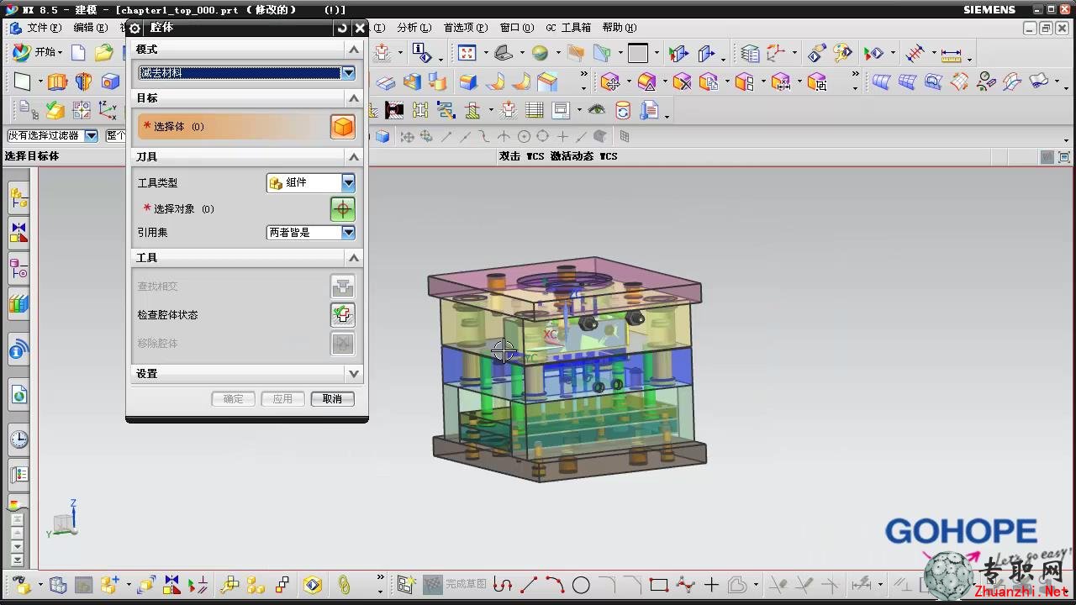
Task: Click the view triad at lower left
Action: point(64,519)
